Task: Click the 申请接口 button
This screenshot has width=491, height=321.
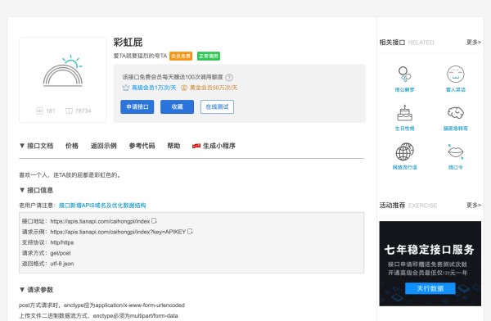Action: click(x=137, y=107)
